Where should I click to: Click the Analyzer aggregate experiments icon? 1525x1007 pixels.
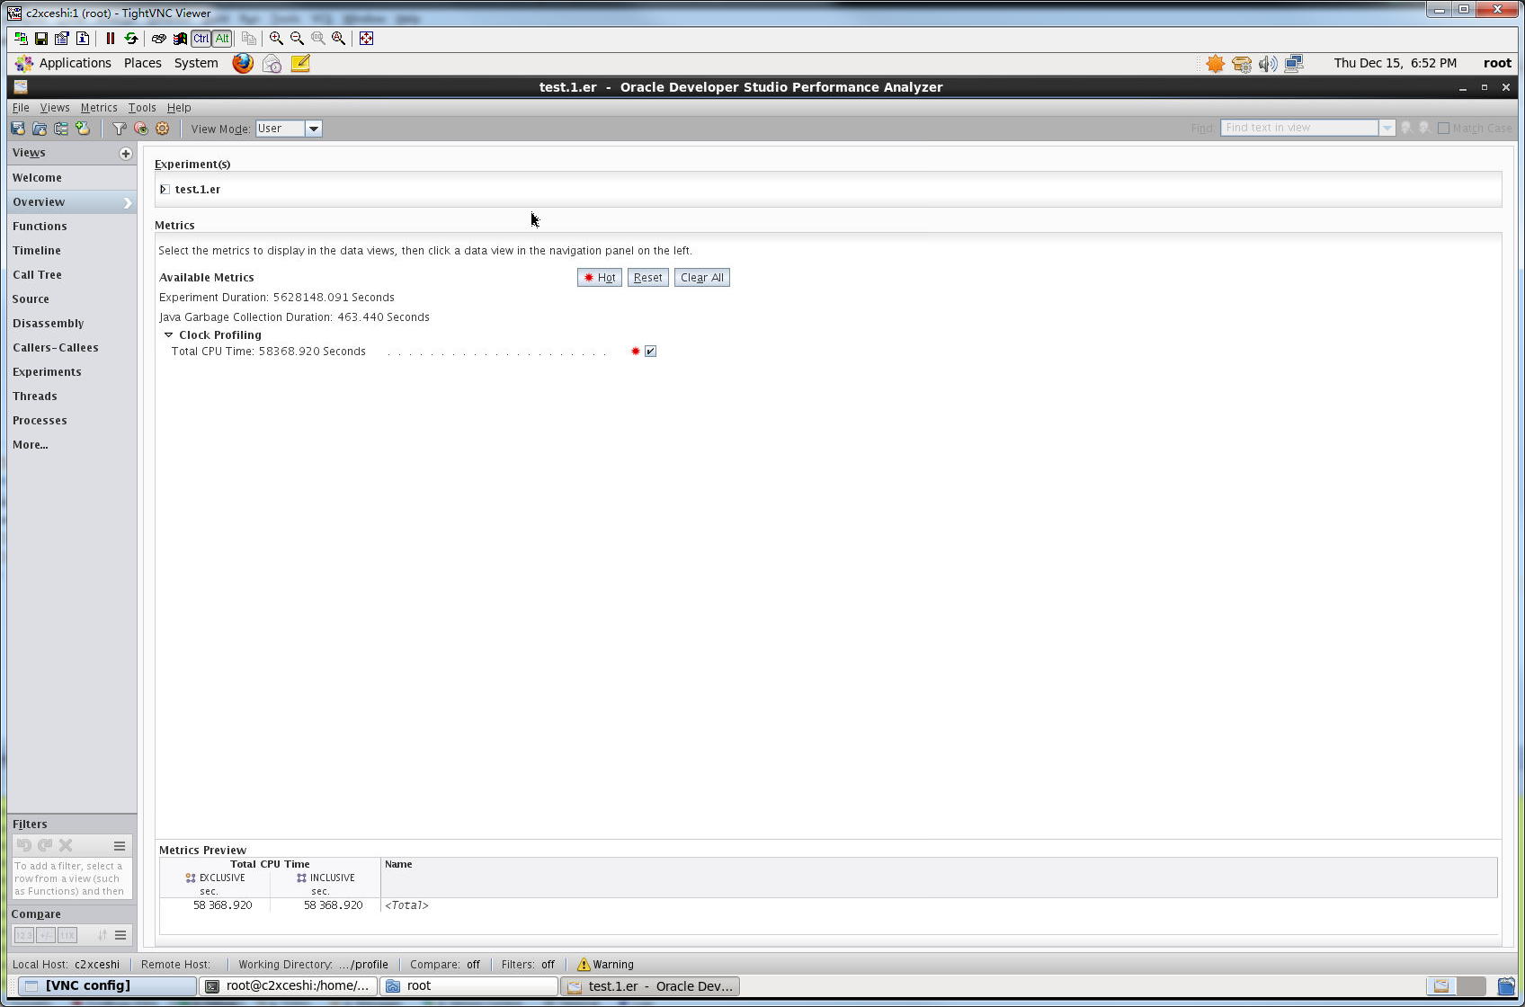(x=83, y=129)
